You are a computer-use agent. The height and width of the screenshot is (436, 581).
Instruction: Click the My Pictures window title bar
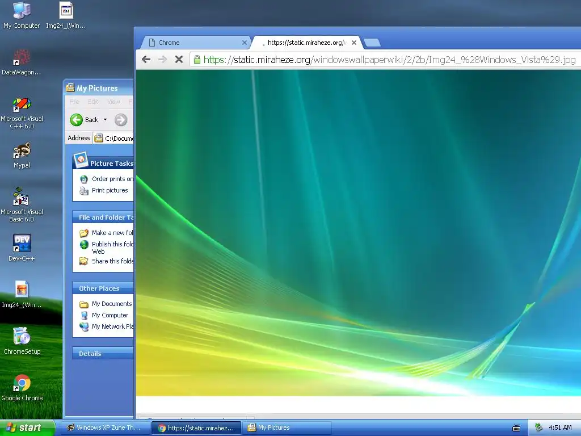click(99, 88)
